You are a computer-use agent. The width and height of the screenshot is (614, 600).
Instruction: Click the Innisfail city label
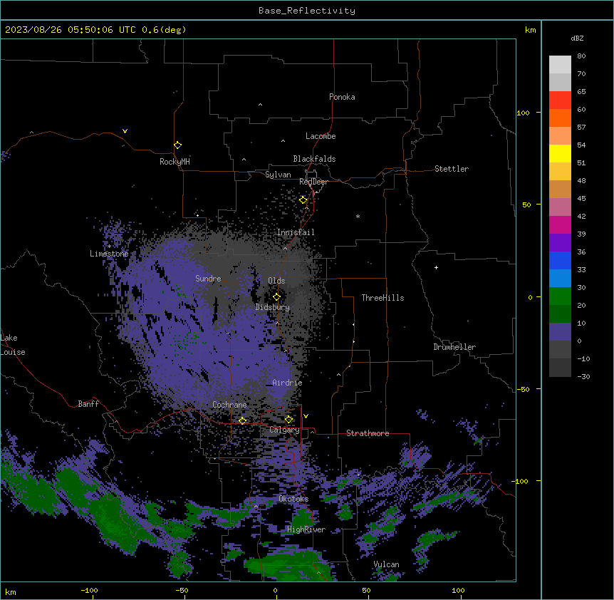[296, 232]
